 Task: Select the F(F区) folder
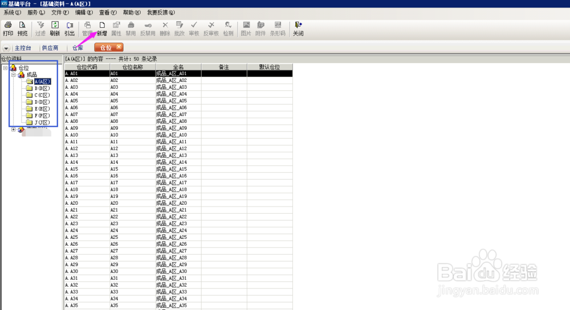click(x=42, y=115)
